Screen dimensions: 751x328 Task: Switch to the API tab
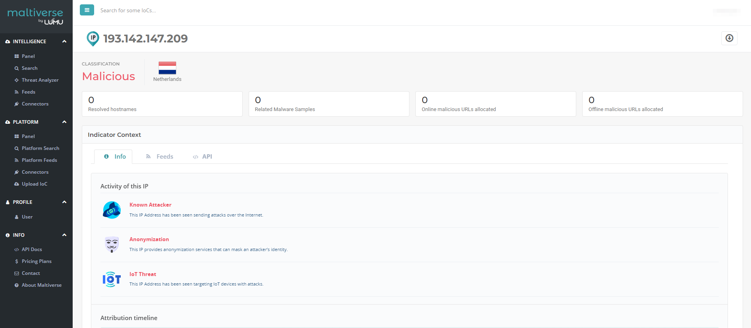pos(203,157)
